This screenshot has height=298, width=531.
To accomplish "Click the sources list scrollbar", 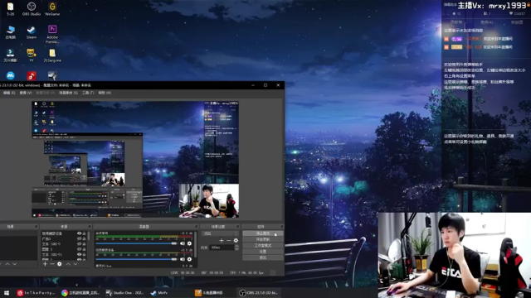I will pyautogui.click(x=89, y=236).
